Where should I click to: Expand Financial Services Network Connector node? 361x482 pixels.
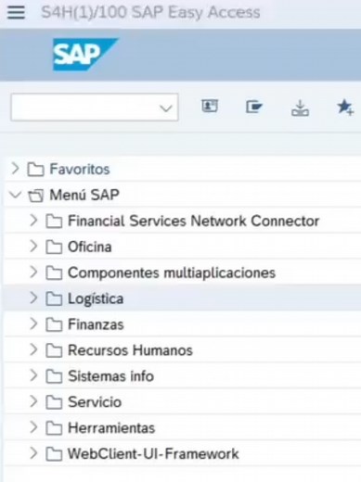tap(33, 221)
